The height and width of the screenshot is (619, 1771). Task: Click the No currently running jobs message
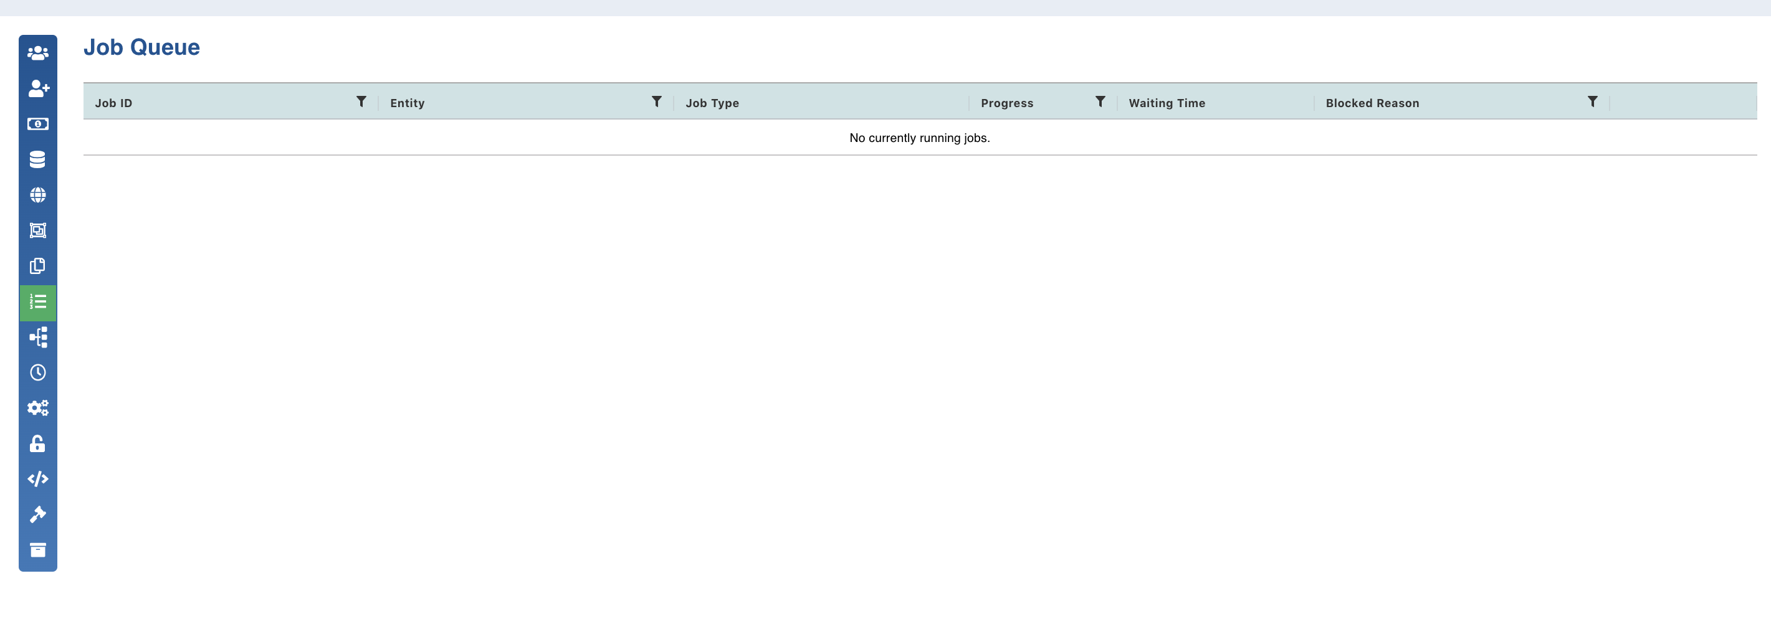point(920,138)
